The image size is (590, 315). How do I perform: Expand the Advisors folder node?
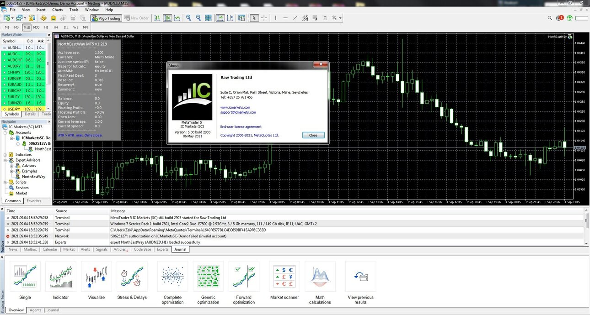pyautogui.click(x=12, y=166)
